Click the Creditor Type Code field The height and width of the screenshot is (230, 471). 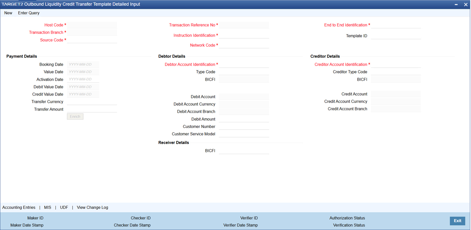pos(396,72)
